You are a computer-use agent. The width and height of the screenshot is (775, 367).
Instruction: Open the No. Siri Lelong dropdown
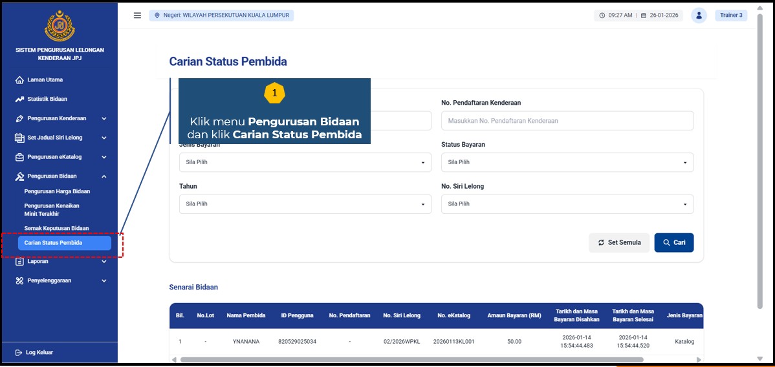[x=567, y=204]
